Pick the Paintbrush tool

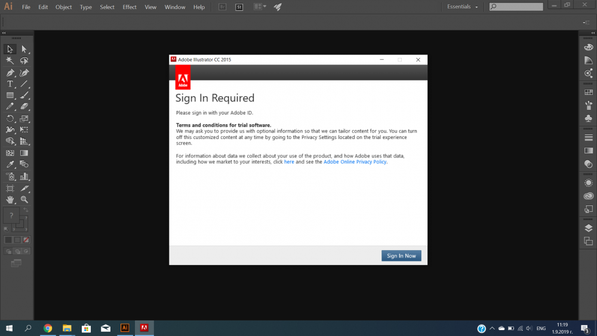pos(24,95)
